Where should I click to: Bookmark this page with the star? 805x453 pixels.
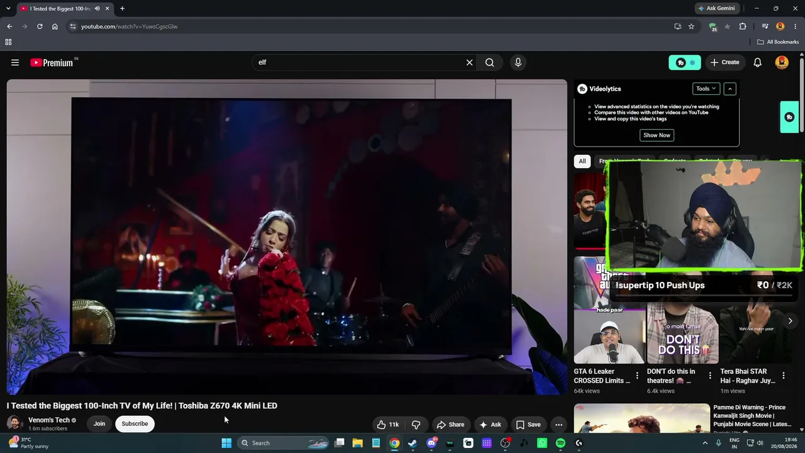point(691,26)
